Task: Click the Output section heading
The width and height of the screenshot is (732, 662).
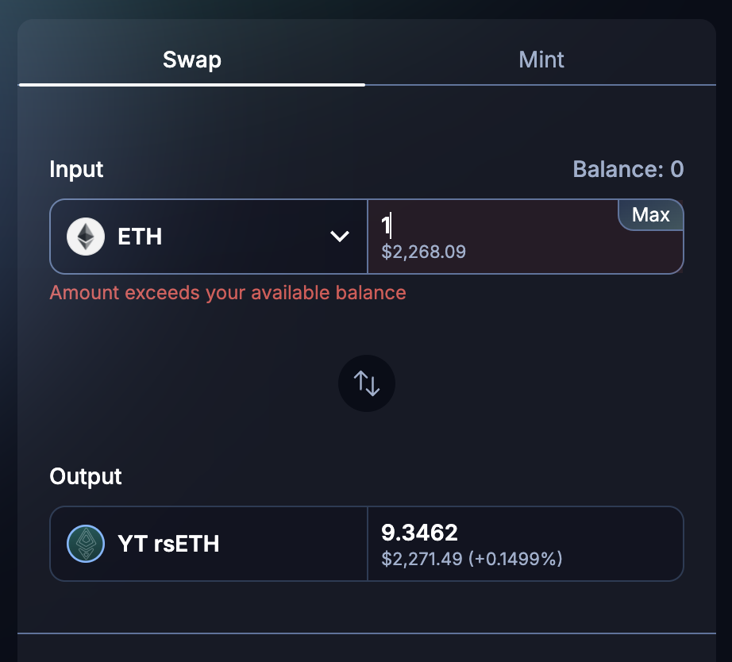Action: coord(86,476)
